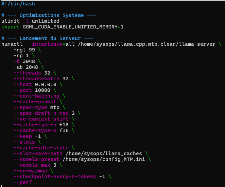Click the '--host 0.0.0.0' line
The width and height of the screenshot is (225, 187).
[35, 84]
